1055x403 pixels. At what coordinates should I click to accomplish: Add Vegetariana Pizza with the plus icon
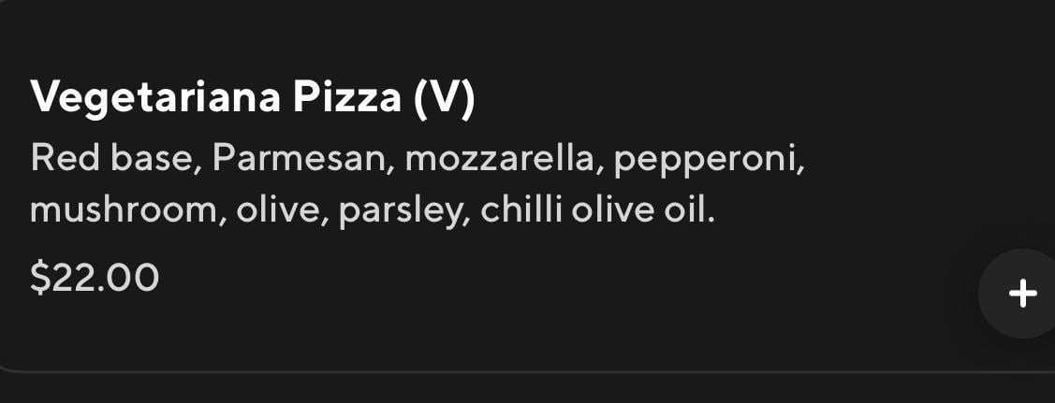tap(1022, 294)
